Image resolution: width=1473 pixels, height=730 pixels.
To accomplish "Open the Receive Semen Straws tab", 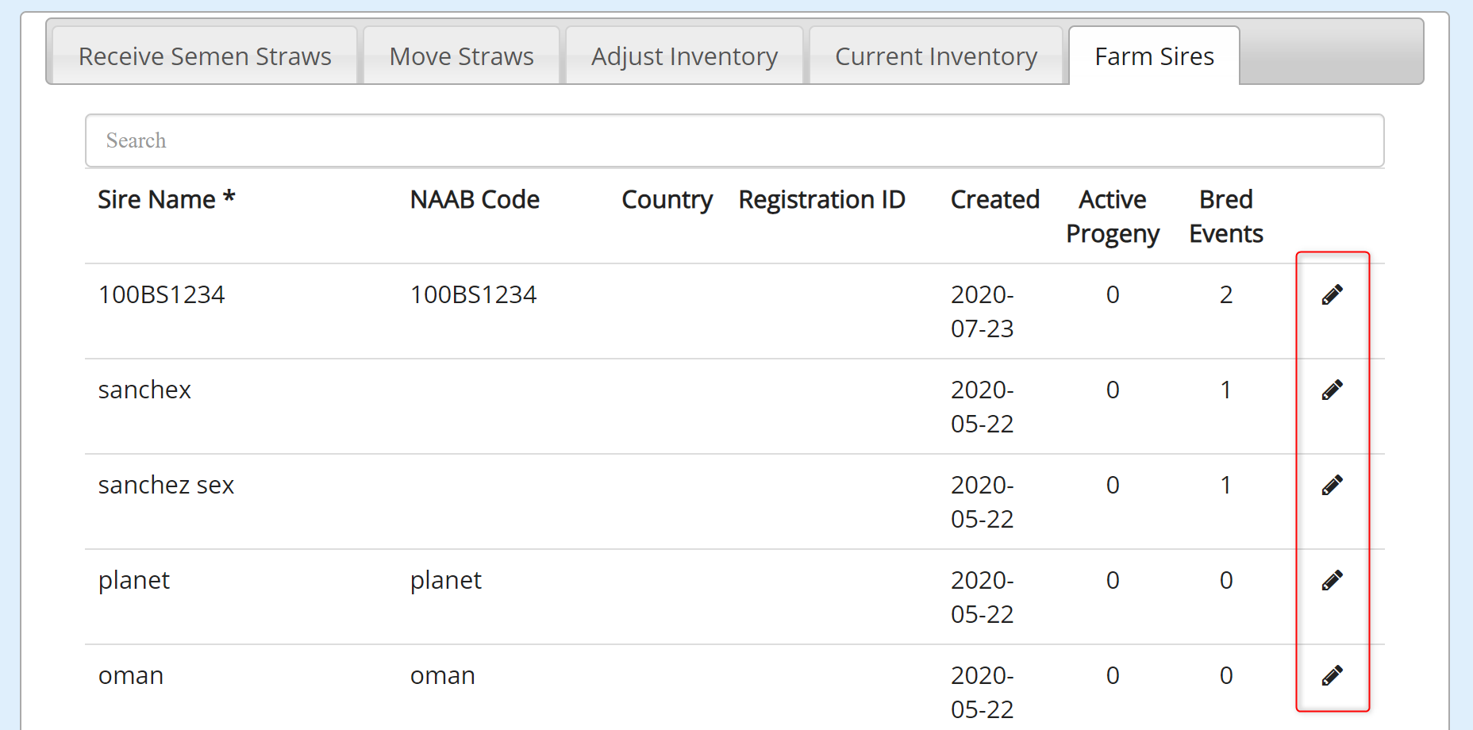I will [x=205, y=56].
